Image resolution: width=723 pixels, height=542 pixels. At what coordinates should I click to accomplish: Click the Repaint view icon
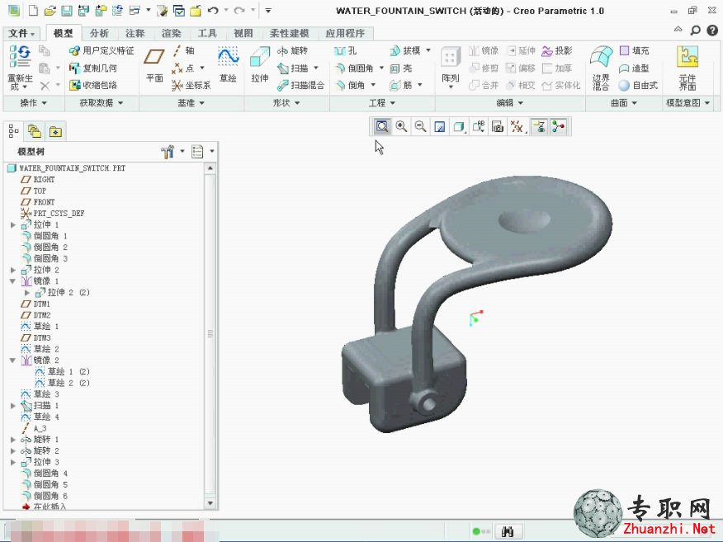439,127
